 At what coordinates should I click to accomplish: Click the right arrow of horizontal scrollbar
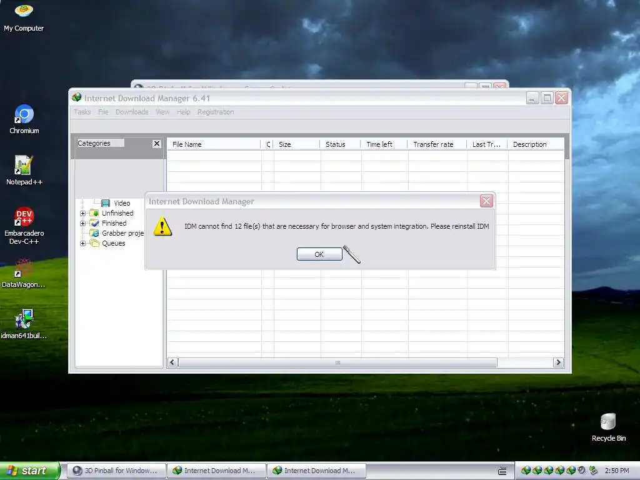point(558,362)
